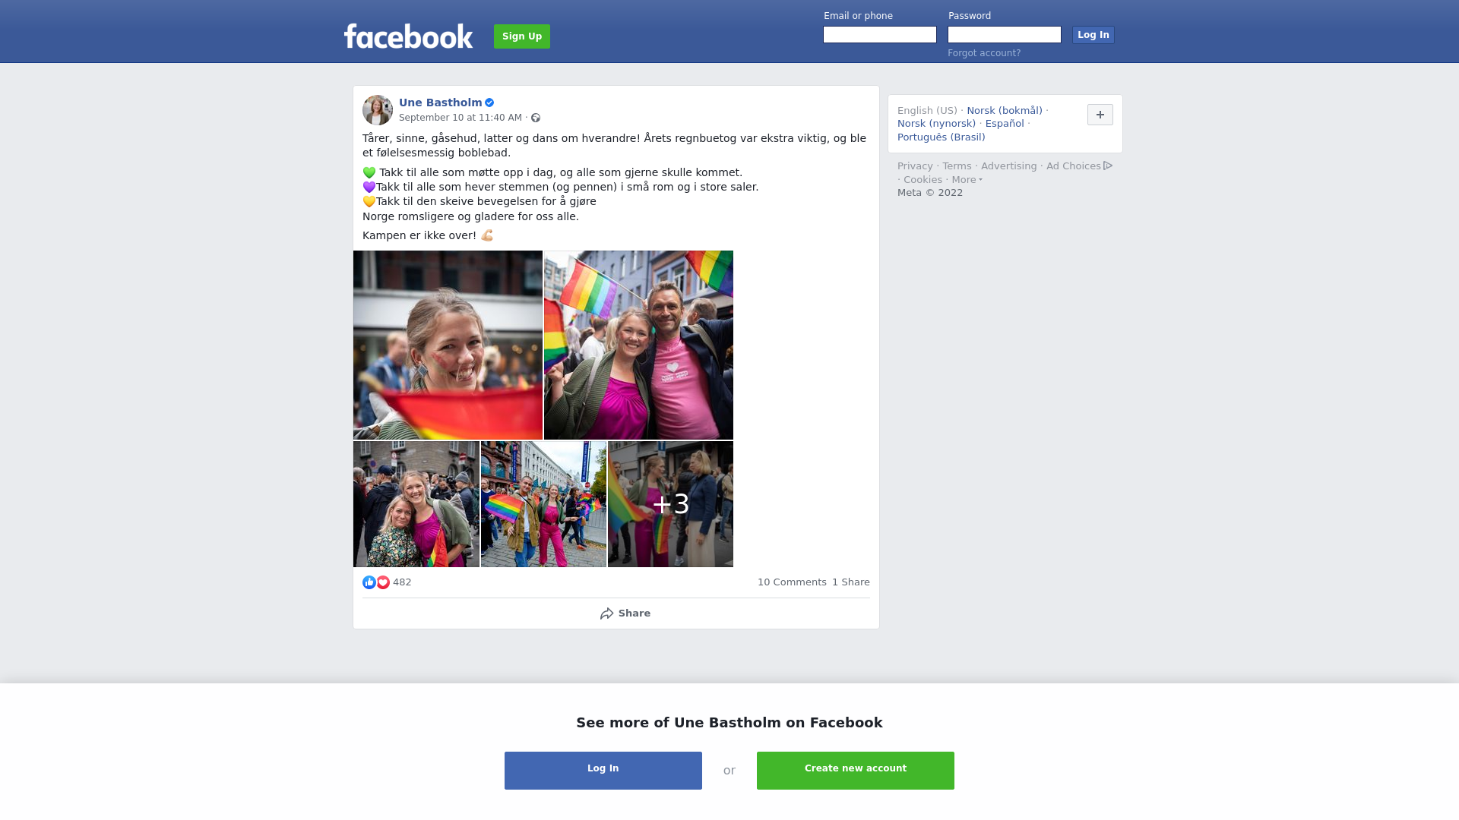Focus the Email or phone field
This screenshot has height=820, width=1459.
880,35
